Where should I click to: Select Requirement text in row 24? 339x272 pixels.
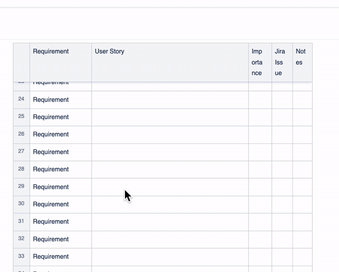pyautogui.click(x=51, y=100)
